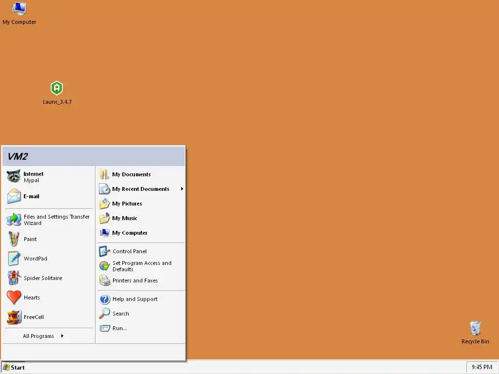Viewport: 499px width, 374px height.
Task: Choose the My Documents text entry
Action: coord(132,174)
